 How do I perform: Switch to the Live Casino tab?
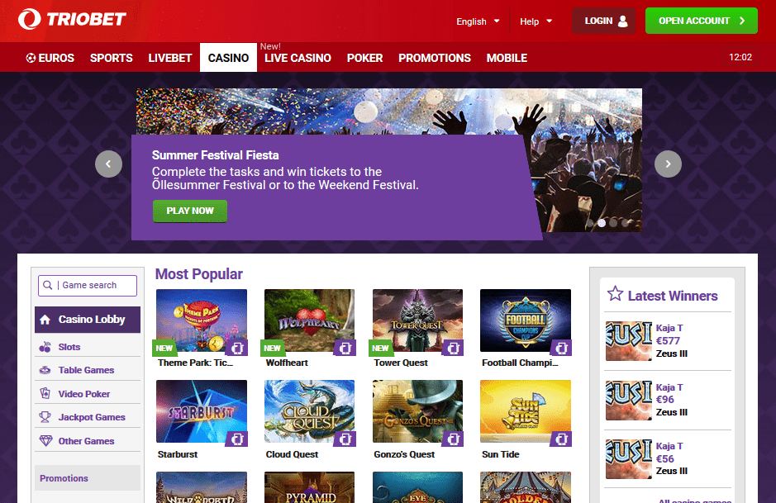pos(298,58)
